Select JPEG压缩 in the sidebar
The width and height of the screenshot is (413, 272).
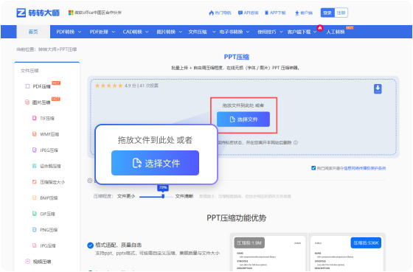(x=45, y=150)
